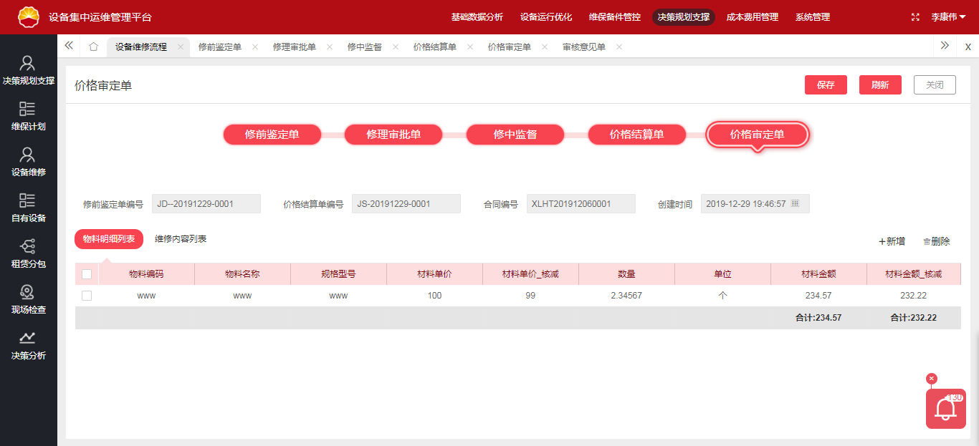
Task: Open the 成本费用管理 top menu
Action: (752, 17)
